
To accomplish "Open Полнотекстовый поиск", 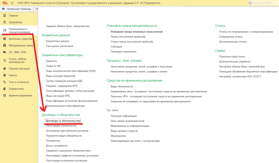I will (232, 57).
